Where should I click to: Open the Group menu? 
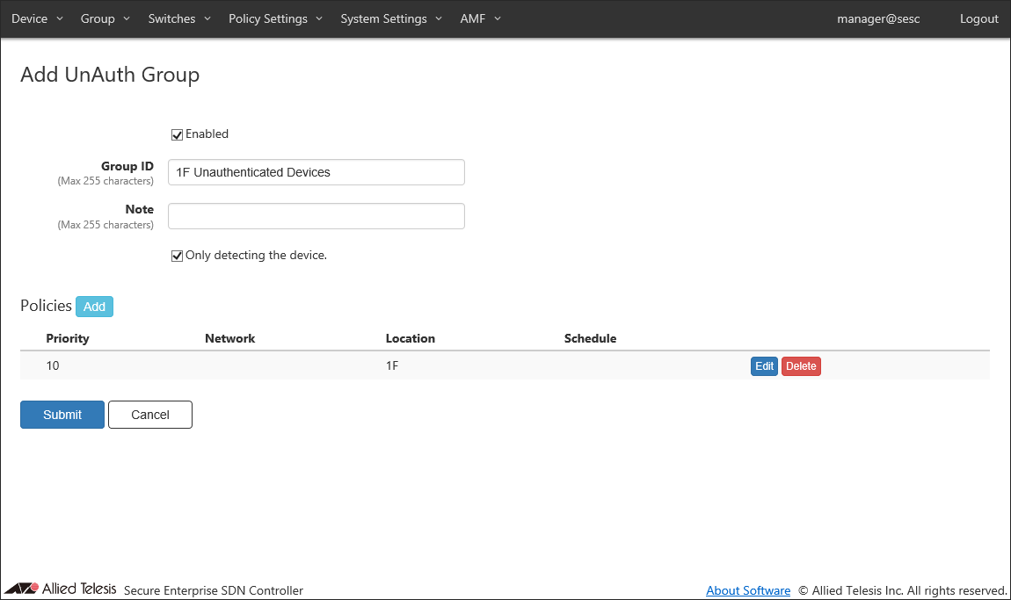(x=105, y=18)
